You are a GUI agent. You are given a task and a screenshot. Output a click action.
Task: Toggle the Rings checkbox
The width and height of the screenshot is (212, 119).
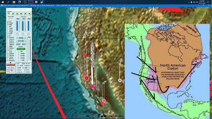tap(8, 23)
